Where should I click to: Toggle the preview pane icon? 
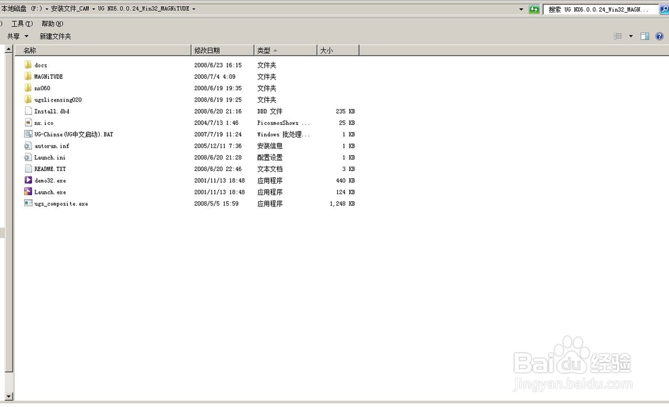[x=645, y=36]
